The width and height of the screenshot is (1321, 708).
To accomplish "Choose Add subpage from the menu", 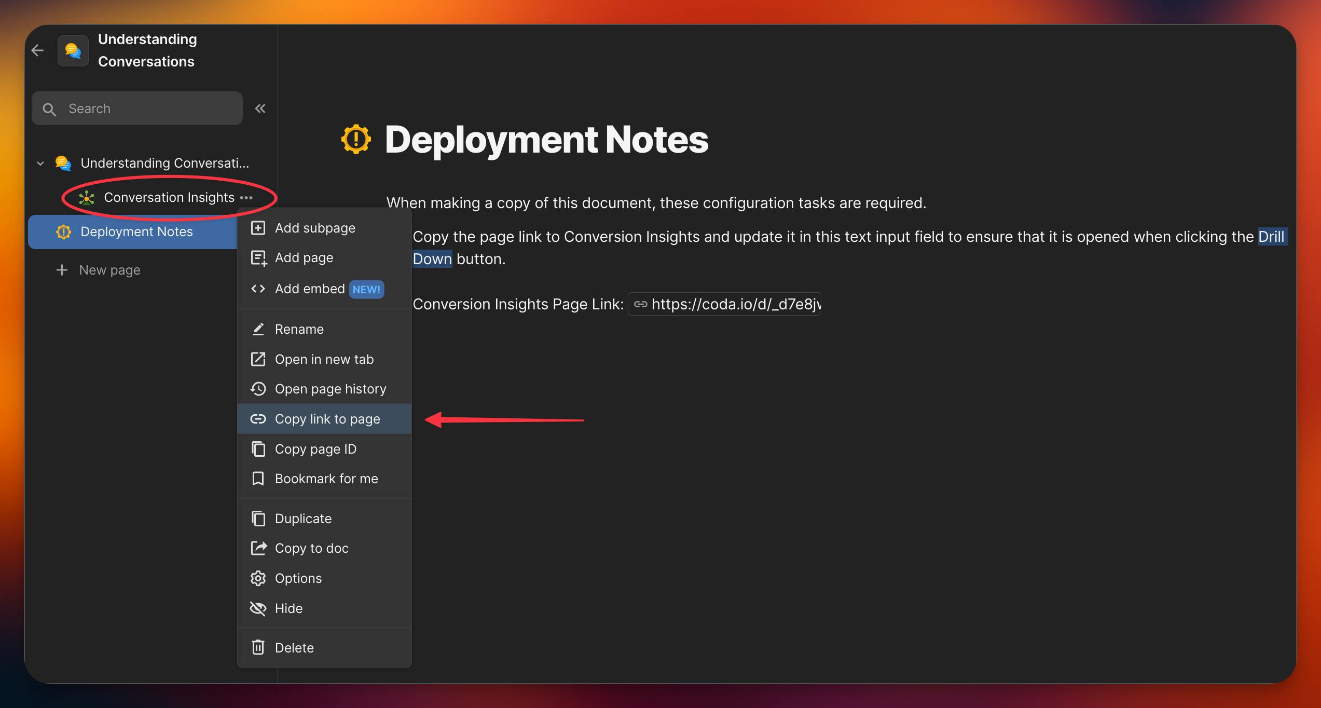I will [324, 228].
